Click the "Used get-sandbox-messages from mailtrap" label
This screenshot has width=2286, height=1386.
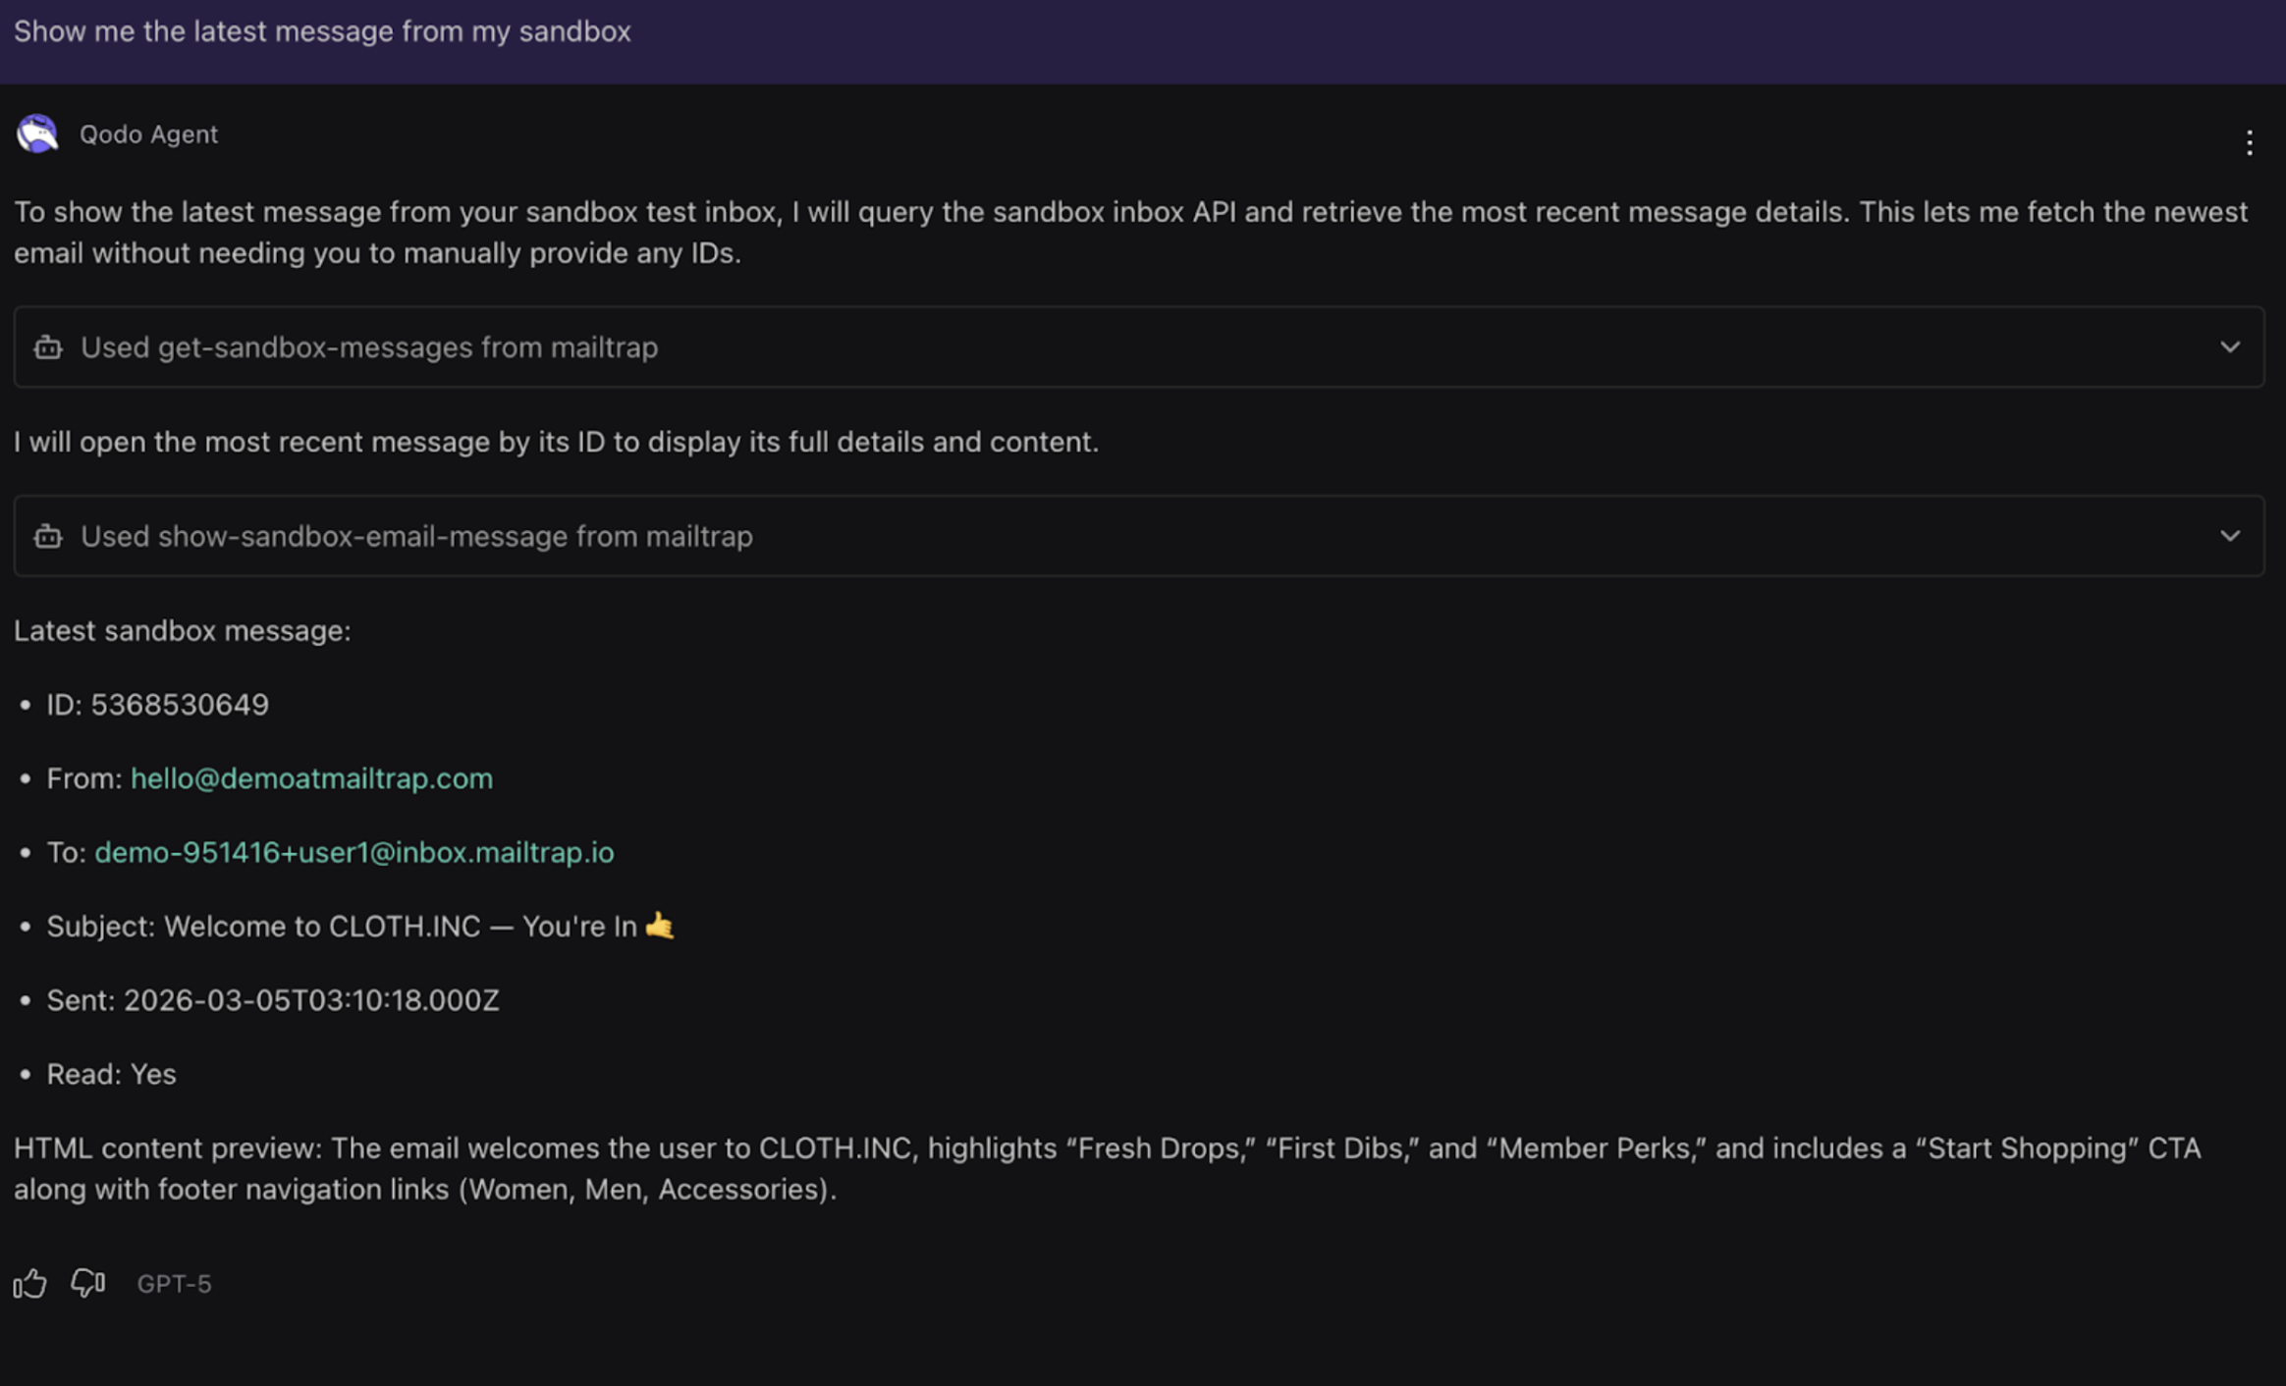[369, 347]
